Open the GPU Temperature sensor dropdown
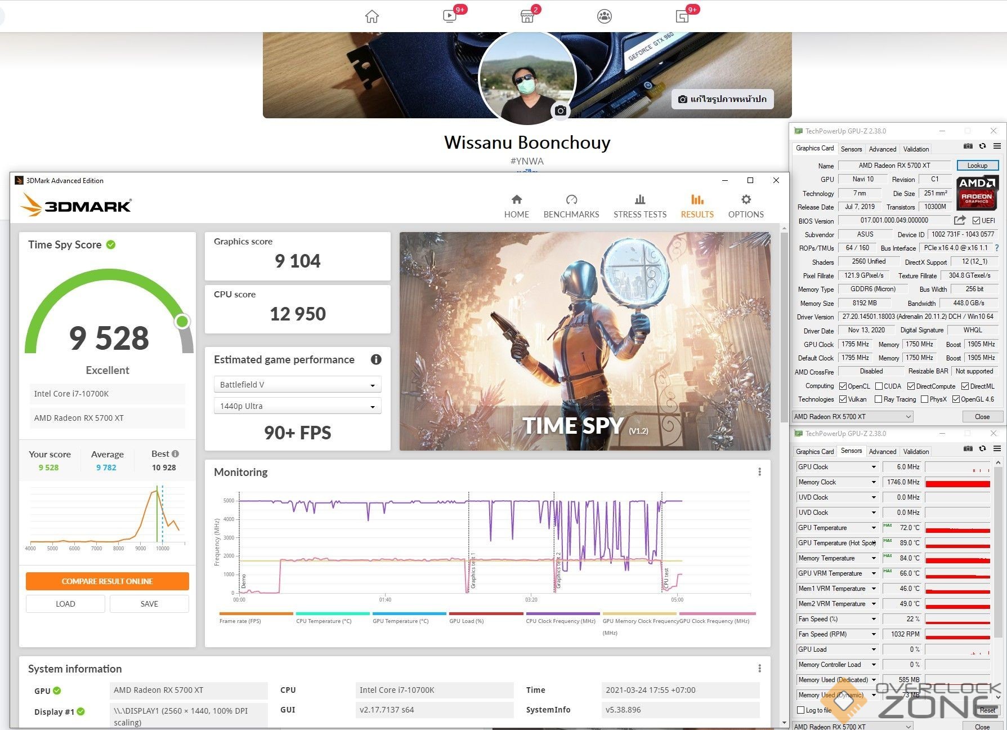 coord(874,528)
